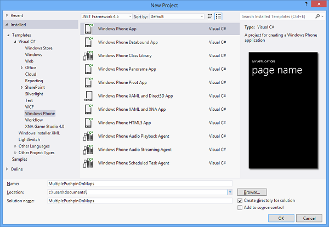Open the Location path dropdown arrow

pos(230,192)
